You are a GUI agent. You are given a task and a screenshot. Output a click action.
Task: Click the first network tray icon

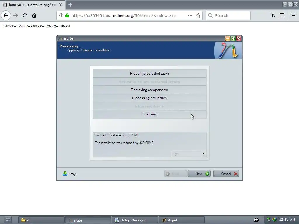(269, 220)
